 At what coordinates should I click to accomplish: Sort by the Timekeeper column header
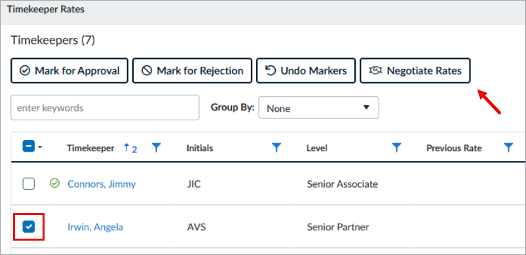[90, 148]
